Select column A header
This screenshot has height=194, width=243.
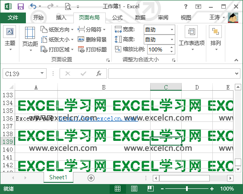pyautogui.click(x=36, y=87)
